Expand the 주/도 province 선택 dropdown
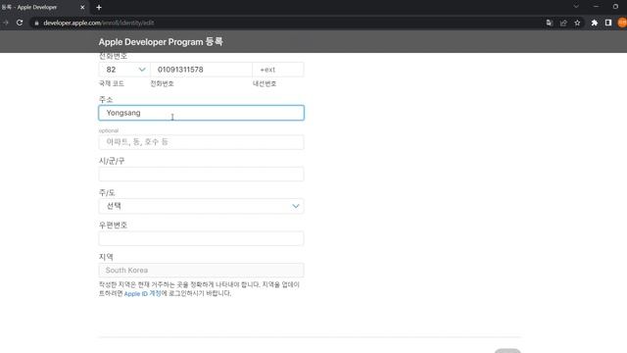This screenshot has height=353, width=627. tap(201, 206)
